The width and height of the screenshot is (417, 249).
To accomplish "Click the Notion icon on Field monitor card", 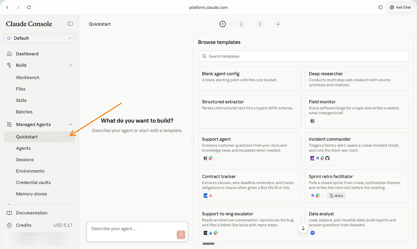I will [312, 121].
